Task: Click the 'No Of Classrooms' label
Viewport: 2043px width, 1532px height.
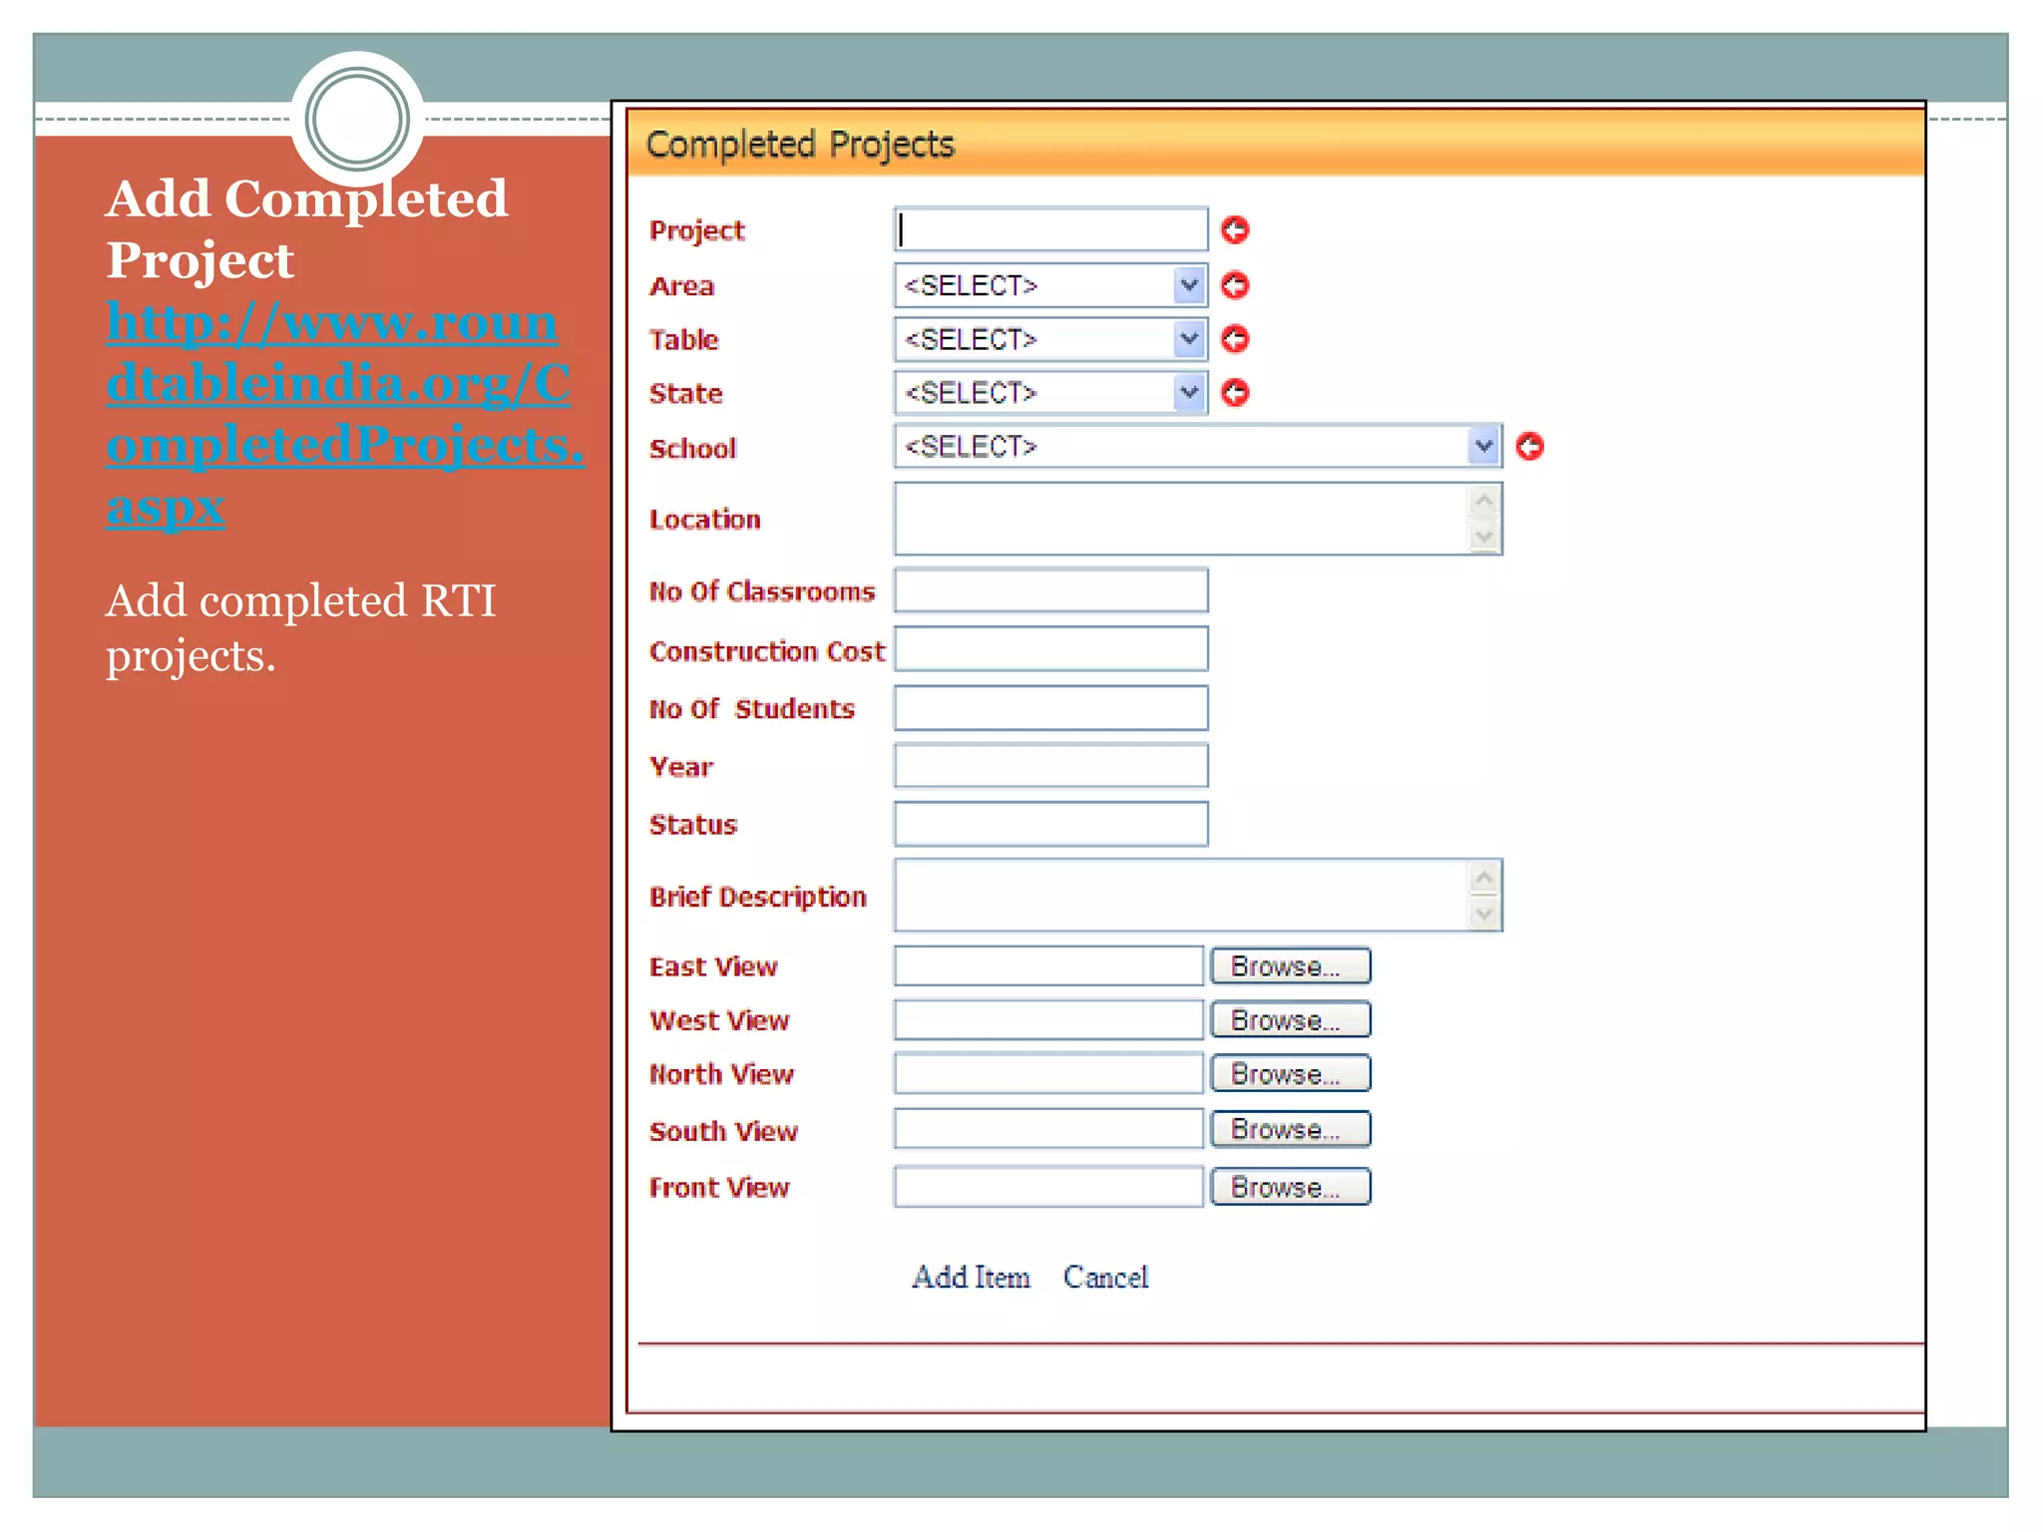Action: (x=762, y=591)
